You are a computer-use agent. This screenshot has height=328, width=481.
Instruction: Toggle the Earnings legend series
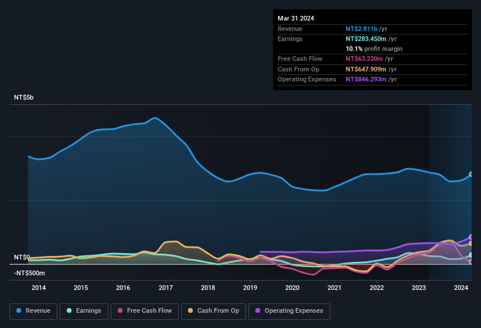[x=84, y=311]
